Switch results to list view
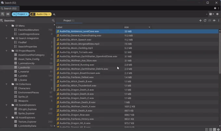Viewport: 221px width, 131px height. [x=207, y=129]
